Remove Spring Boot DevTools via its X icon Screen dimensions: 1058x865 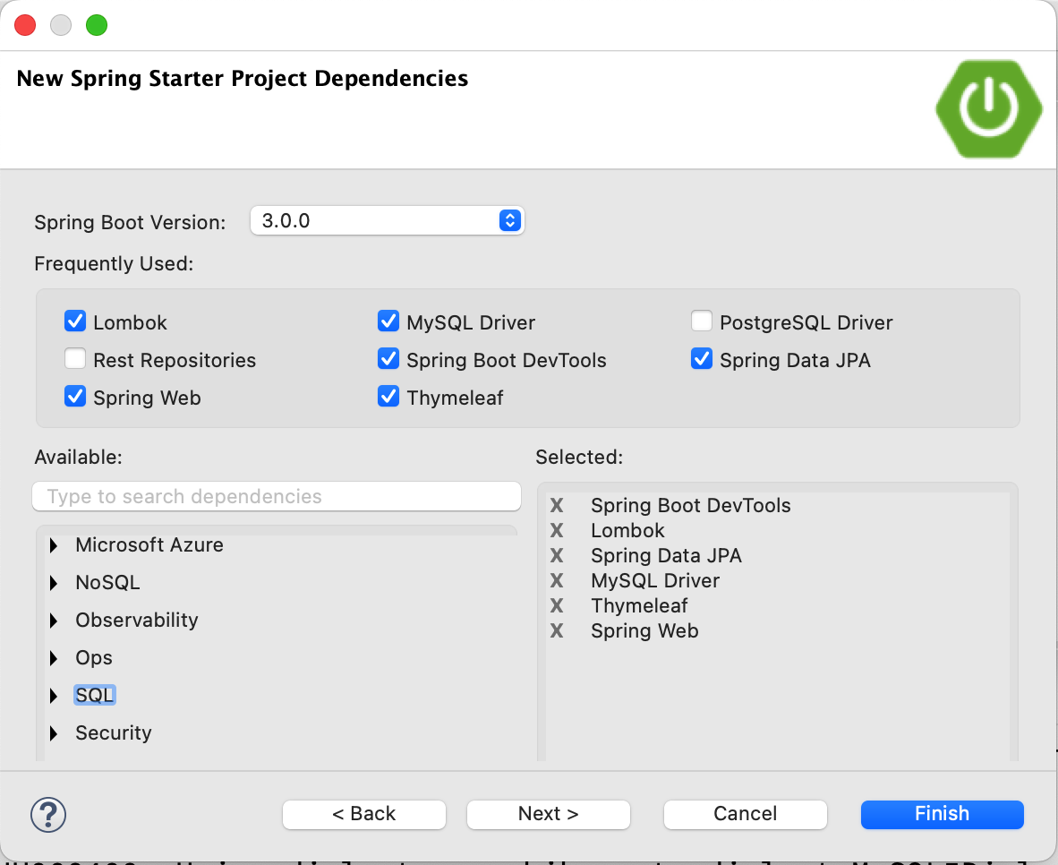coord(557,506)
